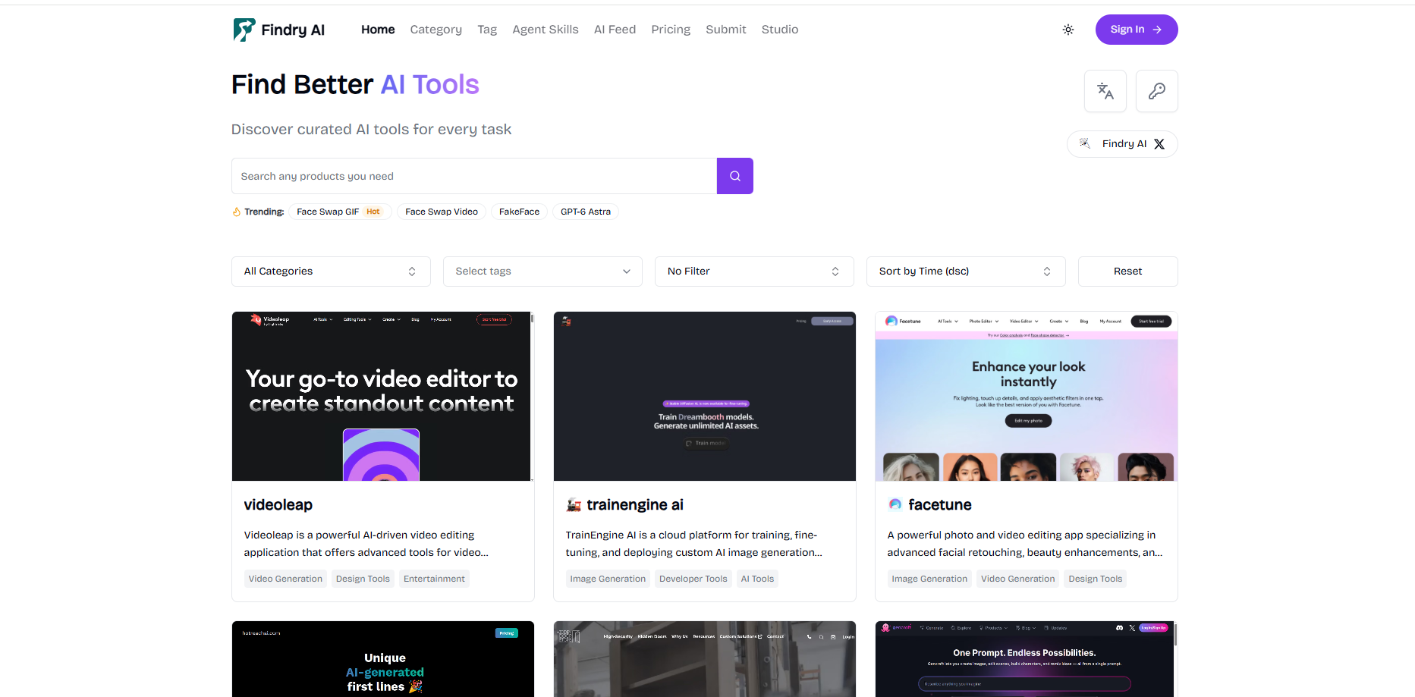Click the Findry AI brand name text
The width and height of the screenshot is (1415, 697).
pyautogui.click(x=293, y=30)
